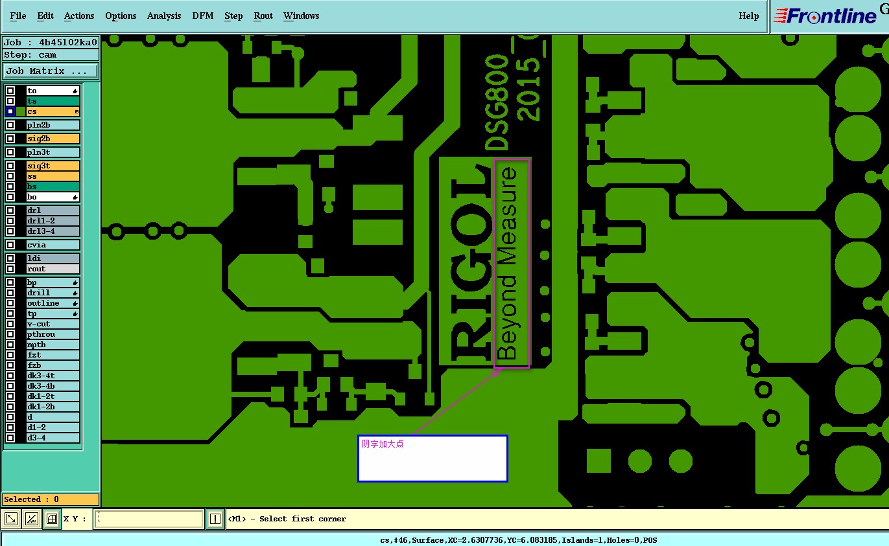The image size is (889, 546).
Task: Click the pointer mark on the 'bp' layer
Action: click(x=76, y=282)
